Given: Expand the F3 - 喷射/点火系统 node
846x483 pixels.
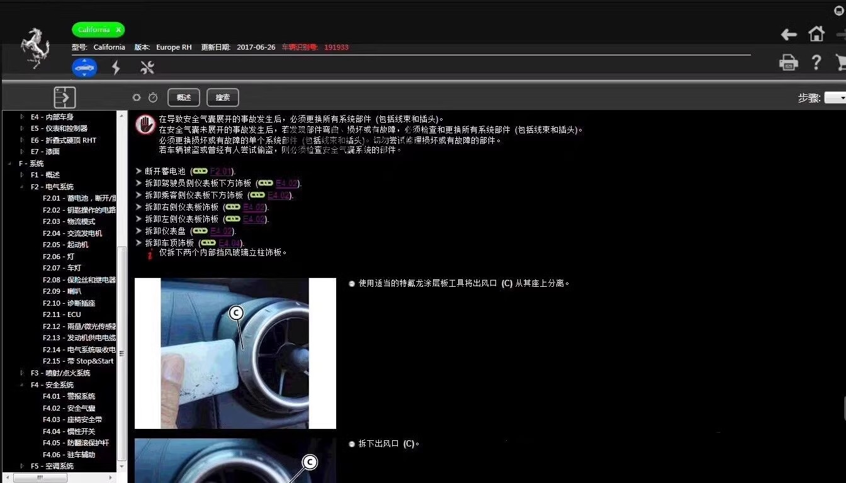Looking at the screenshot, I should point(22,373).
